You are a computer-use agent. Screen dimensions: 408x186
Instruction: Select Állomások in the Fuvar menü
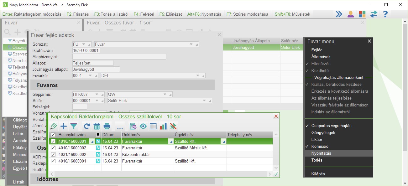pos(321,57)
